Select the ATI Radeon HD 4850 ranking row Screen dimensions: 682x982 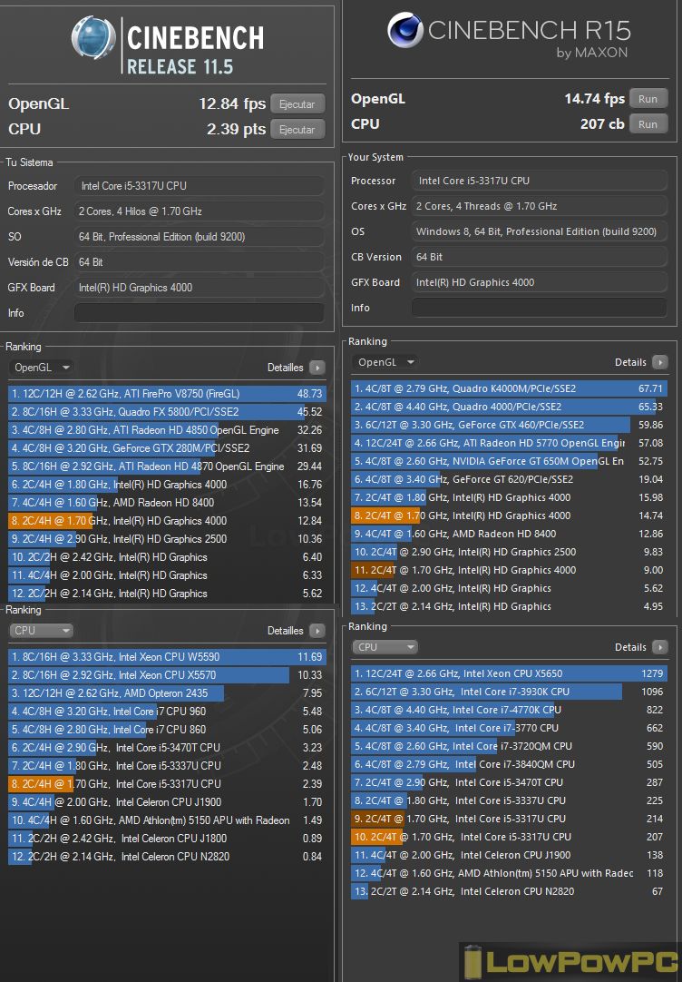pos(167,430)
